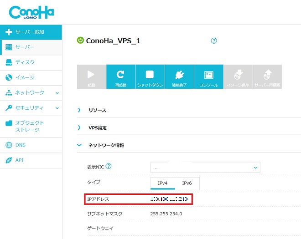The image size is (301, 239).
Task: Expand the リソース section
Action: coord(97,110)
